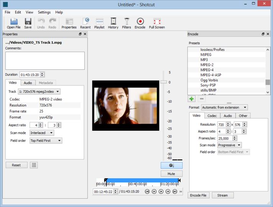Show the Playlist panel from toolbar

point(99,23)
